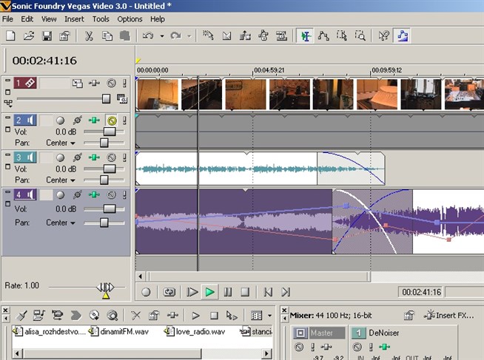484x360 pixels.
Task: Mute video track 1
Action: tap(111, 84)
